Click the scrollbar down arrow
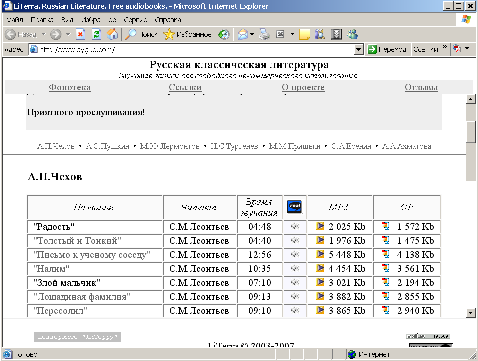This screenshot has height=361, width=478. click(x=470, y=313)
